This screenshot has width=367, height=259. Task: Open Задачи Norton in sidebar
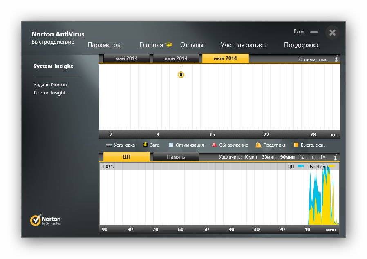(50, 85)
